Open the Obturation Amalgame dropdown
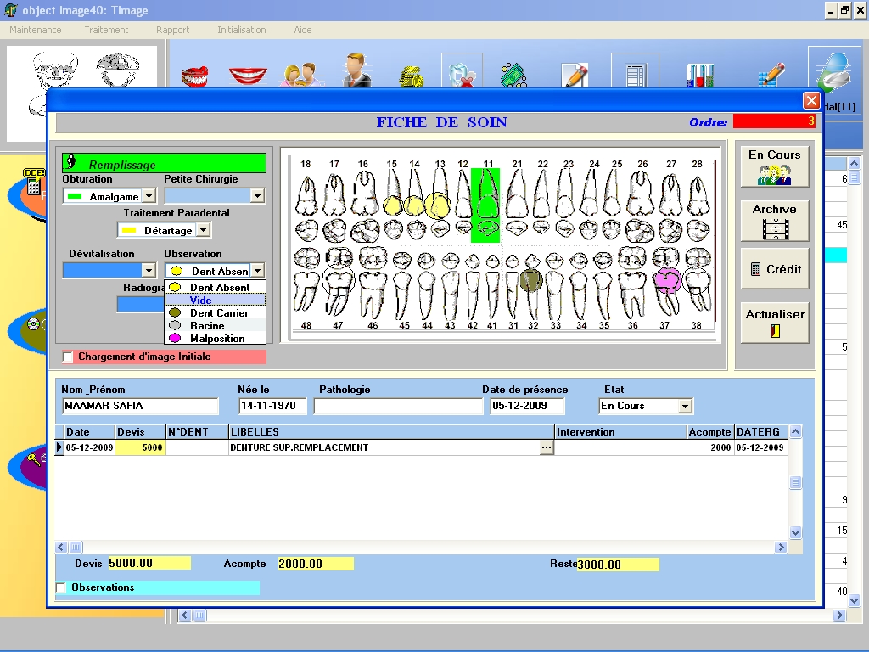The image size is (869, 652). (x=148, y=196)
